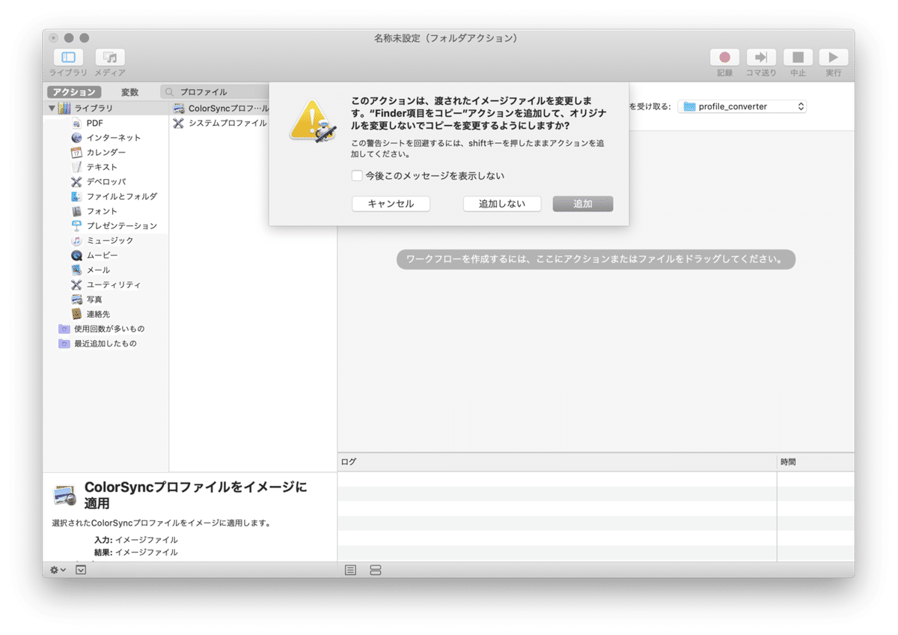Click the 追加しない button in dialog
The height and width of the screenshot is (635, 898).
[x=502, y=204]
